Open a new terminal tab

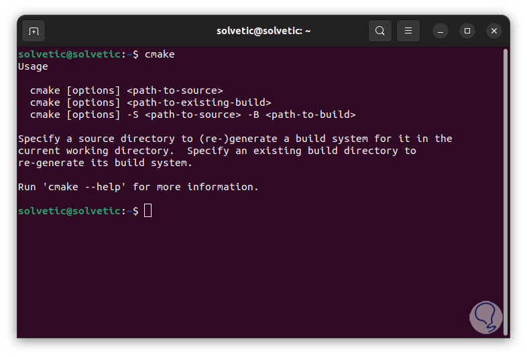pyautogui.click(x=34, y=31)
